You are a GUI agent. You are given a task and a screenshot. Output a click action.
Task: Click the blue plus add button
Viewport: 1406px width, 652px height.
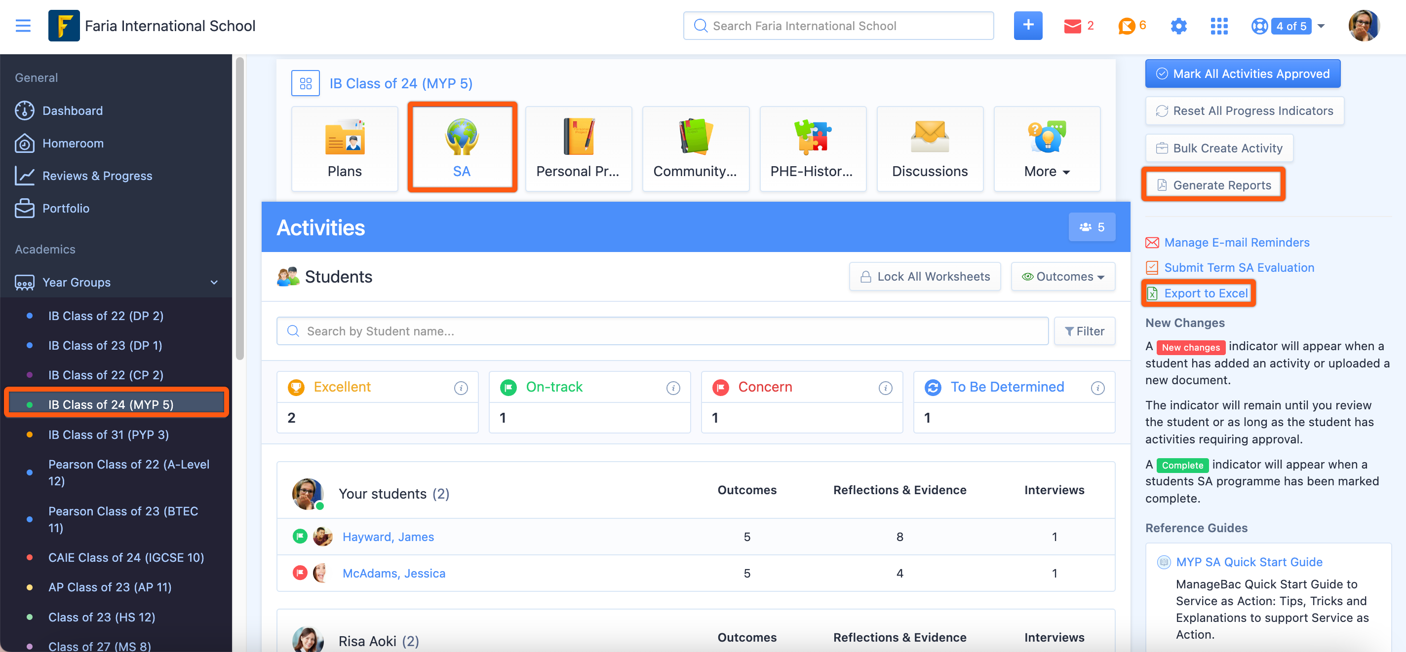click(x=1028, y=26)
